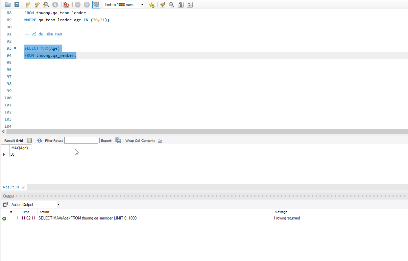Click the 11:02:11 time entry
This screenshot has height=261, width=408.
pyautogui.click(x=28, y=218)
